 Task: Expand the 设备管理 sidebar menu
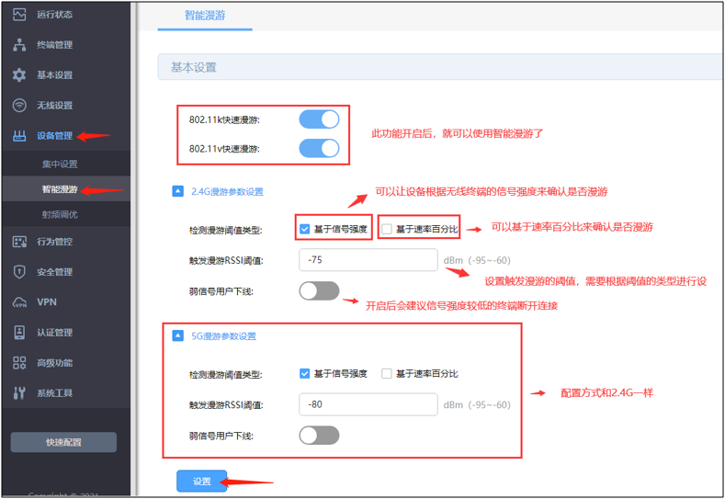click(x=54, y=136)
